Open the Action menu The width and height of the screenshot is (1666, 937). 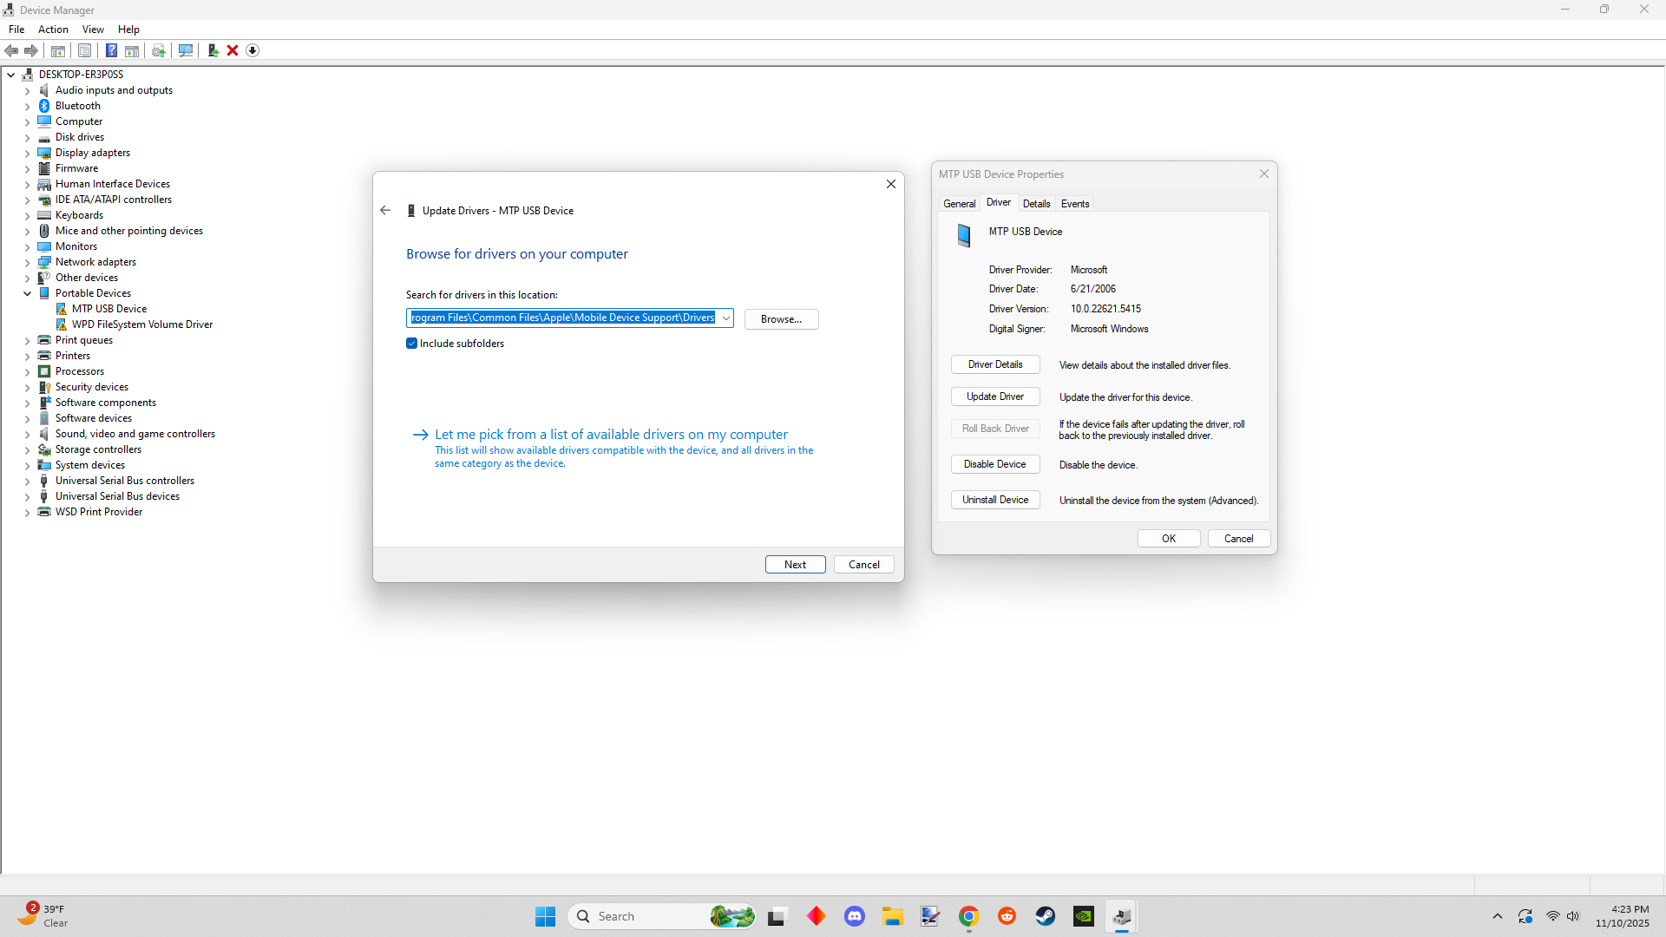[x=53, y=29]
